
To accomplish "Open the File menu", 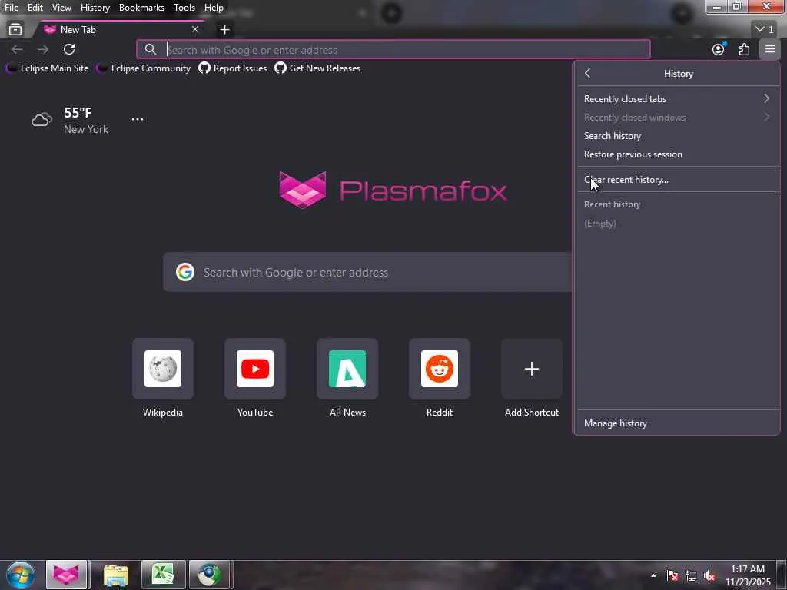I will point(11,8).
